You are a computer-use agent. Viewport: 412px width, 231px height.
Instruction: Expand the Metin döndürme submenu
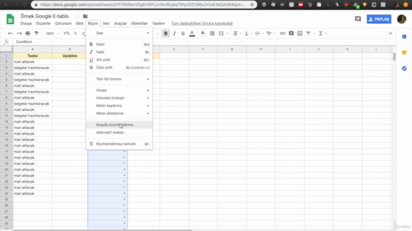coord(119,114)
